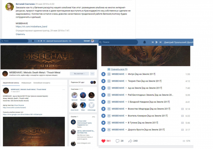213x150 pixels.
Task: Like the post with heart icon
Action: click(104, 141)
